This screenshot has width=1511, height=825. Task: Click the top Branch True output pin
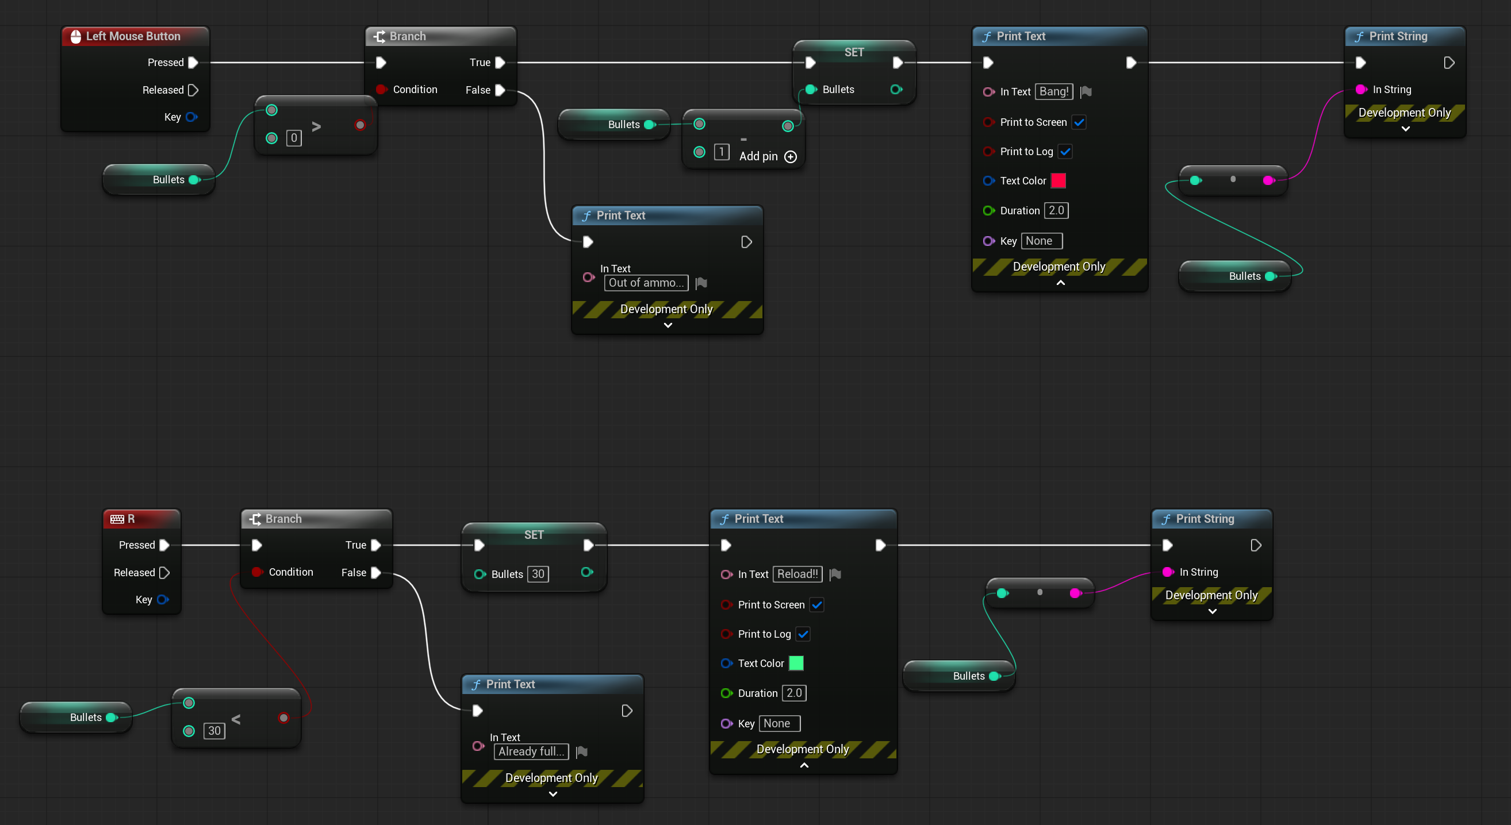500,63
